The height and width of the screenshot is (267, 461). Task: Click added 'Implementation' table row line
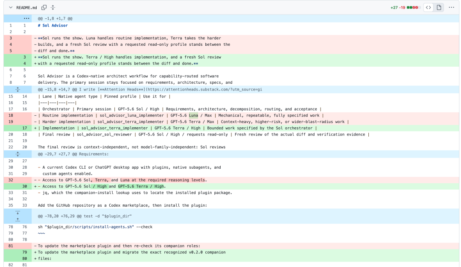point(177,128)
